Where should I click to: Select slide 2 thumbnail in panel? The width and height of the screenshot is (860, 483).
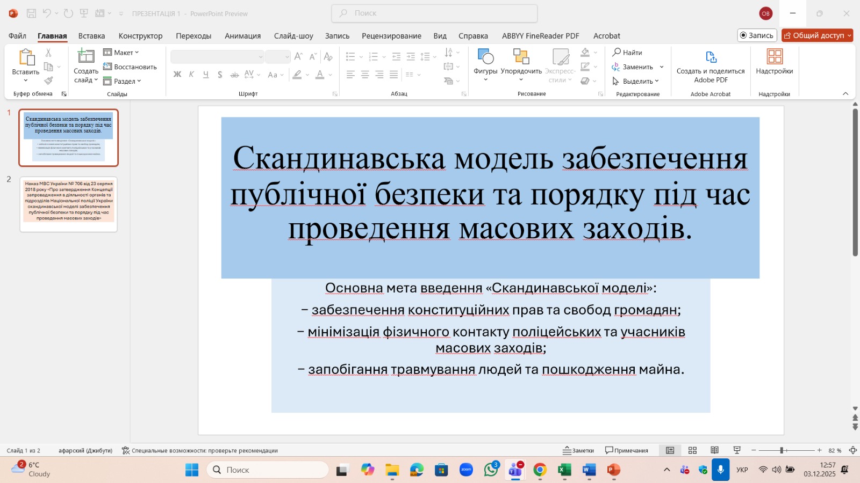[68, 204]
